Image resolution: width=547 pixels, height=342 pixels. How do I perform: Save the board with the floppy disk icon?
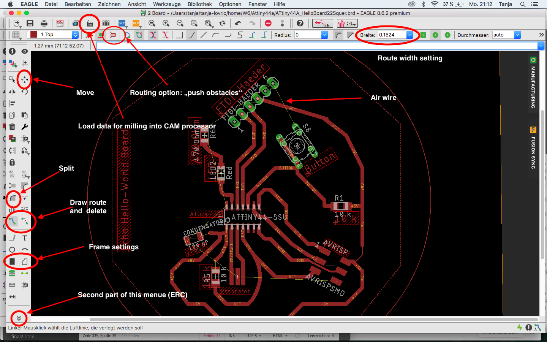pyautogui.click(x=30, y=24)
